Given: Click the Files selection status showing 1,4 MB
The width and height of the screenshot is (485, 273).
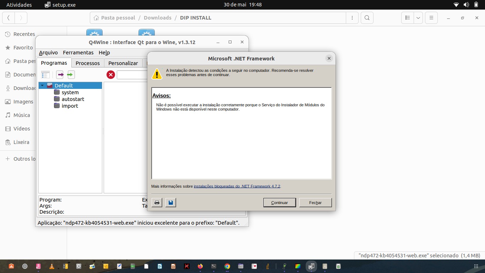Looking at the screenshot, I should (x=419, y=255).
